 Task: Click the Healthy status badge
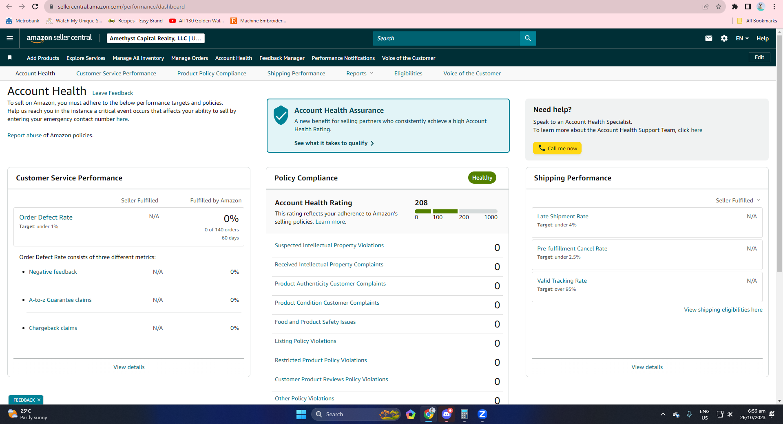(482, 178)
